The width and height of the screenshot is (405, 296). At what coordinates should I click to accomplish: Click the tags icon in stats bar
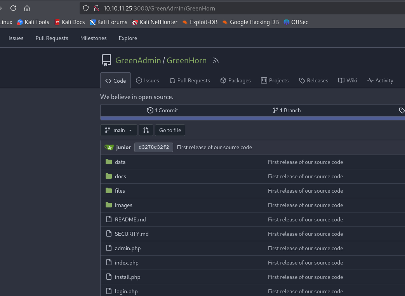coord(402,110)
